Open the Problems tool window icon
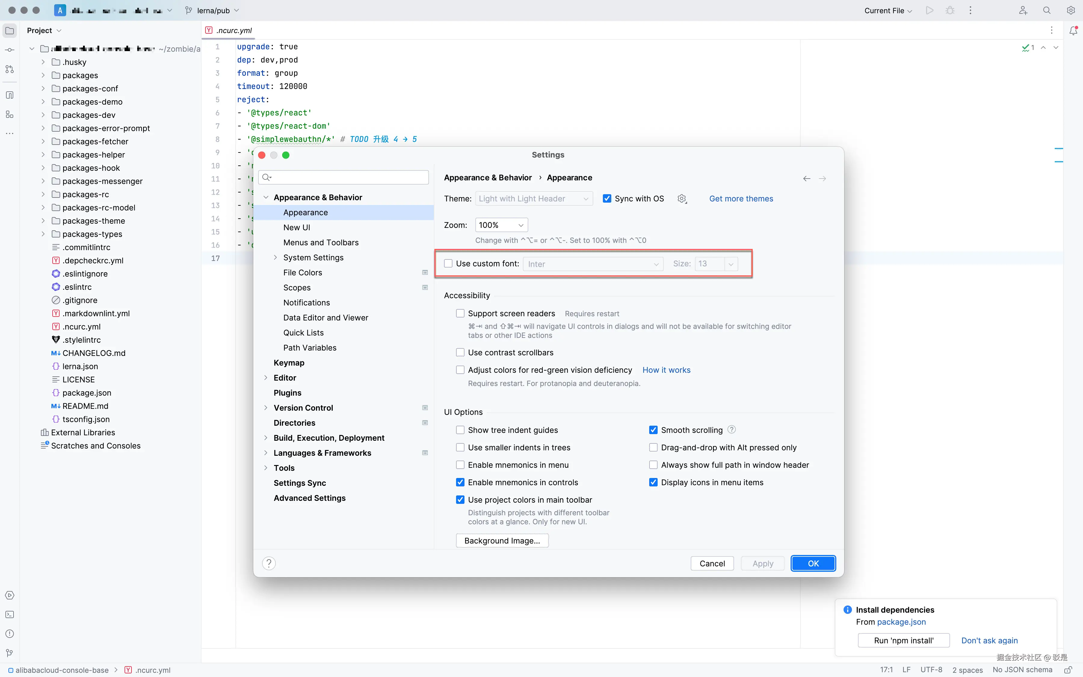Screen dimensions: 1083x677 pos(9,634)
